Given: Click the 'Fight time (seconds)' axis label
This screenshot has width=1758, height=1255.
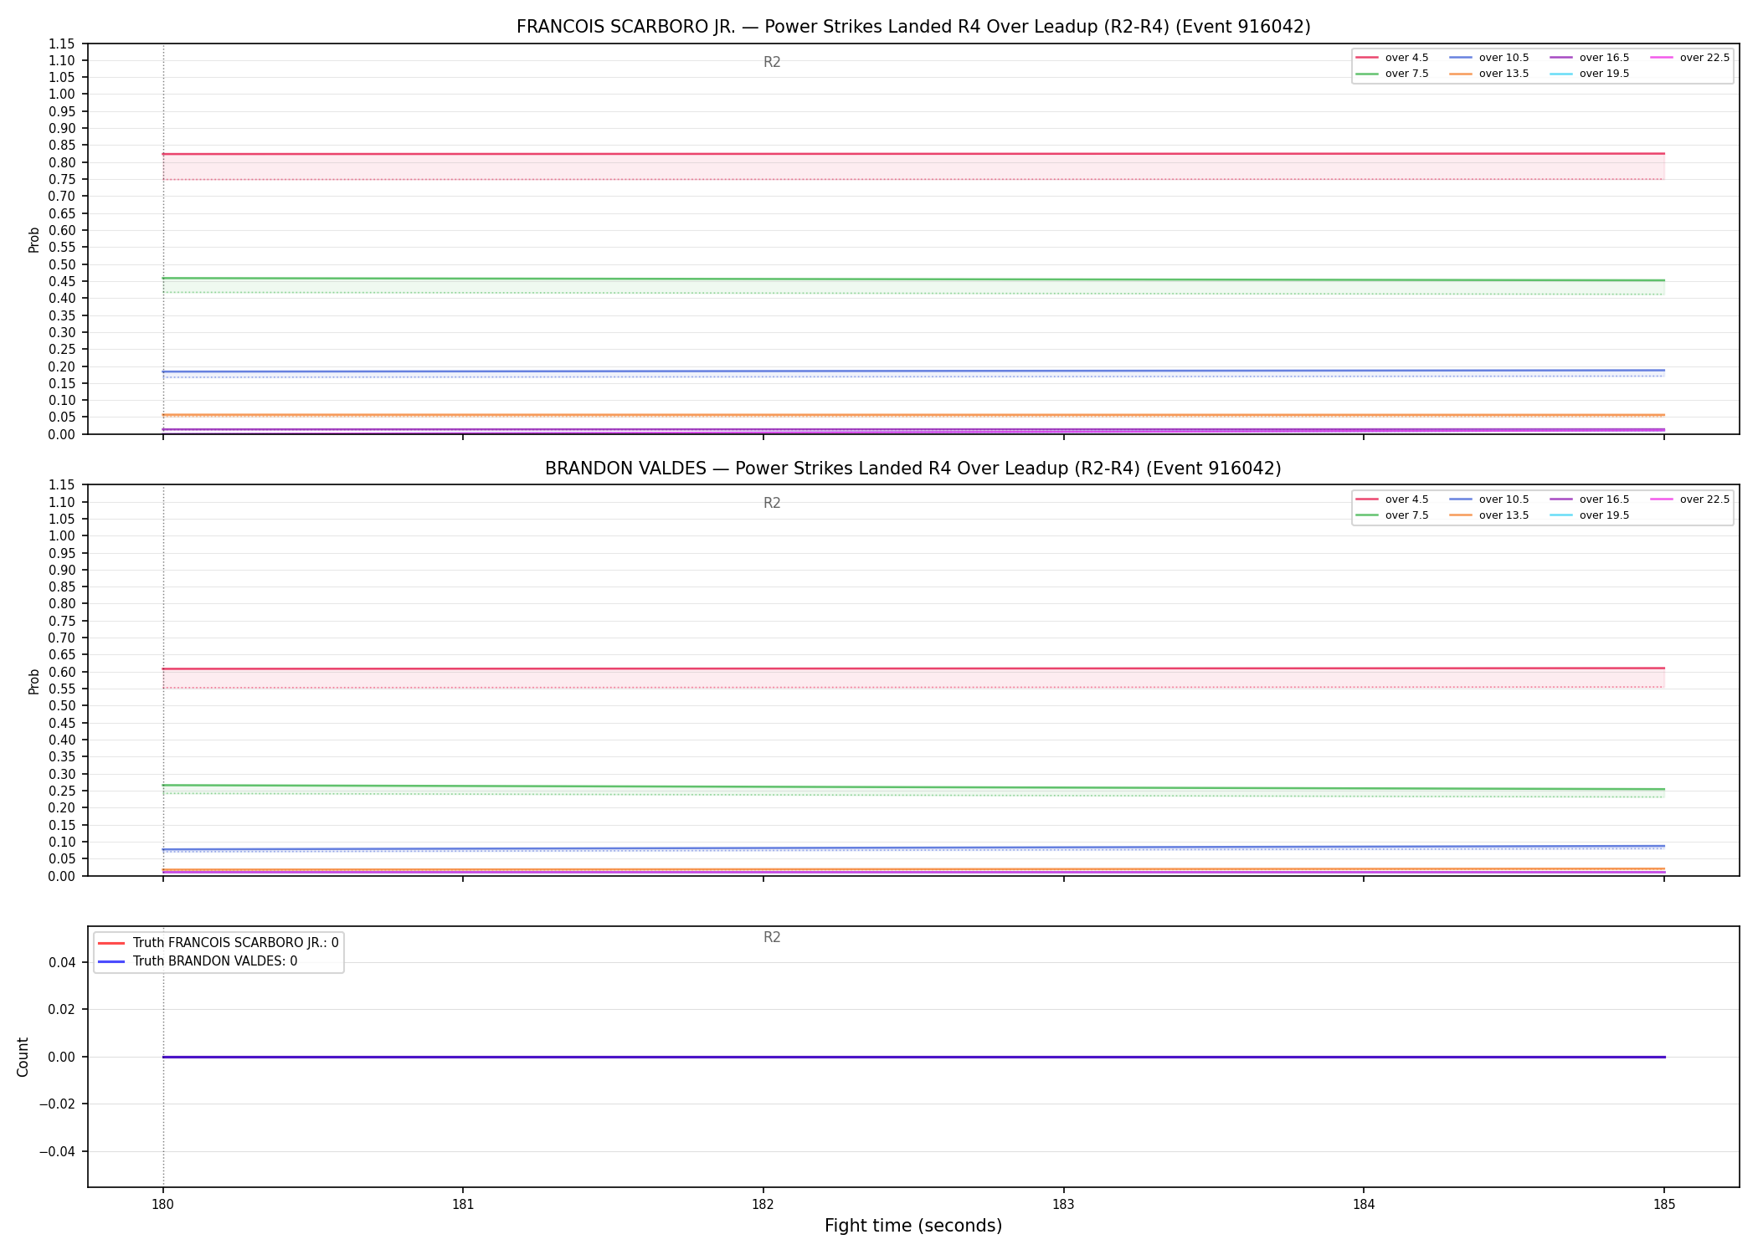Looking at the screenshot, I should (913, 1226).
